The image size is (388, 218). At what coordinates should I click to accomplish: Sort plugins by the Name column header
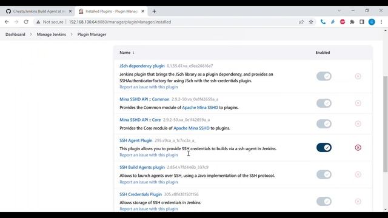[127, 53]
